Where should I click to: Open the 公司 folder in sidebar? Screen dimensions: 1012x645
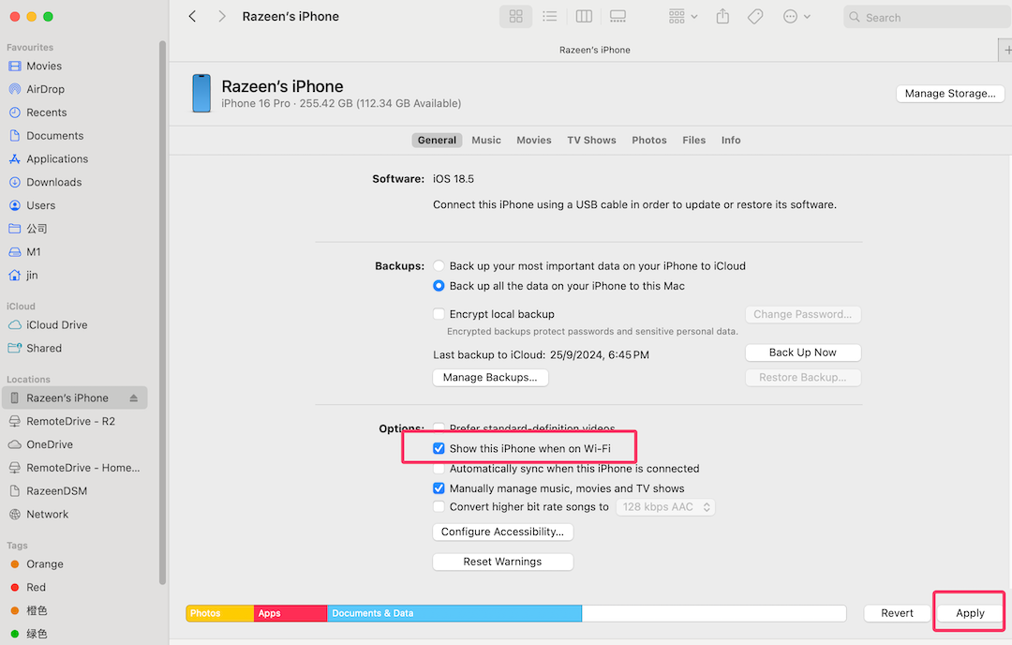click(x=37, y=229)
